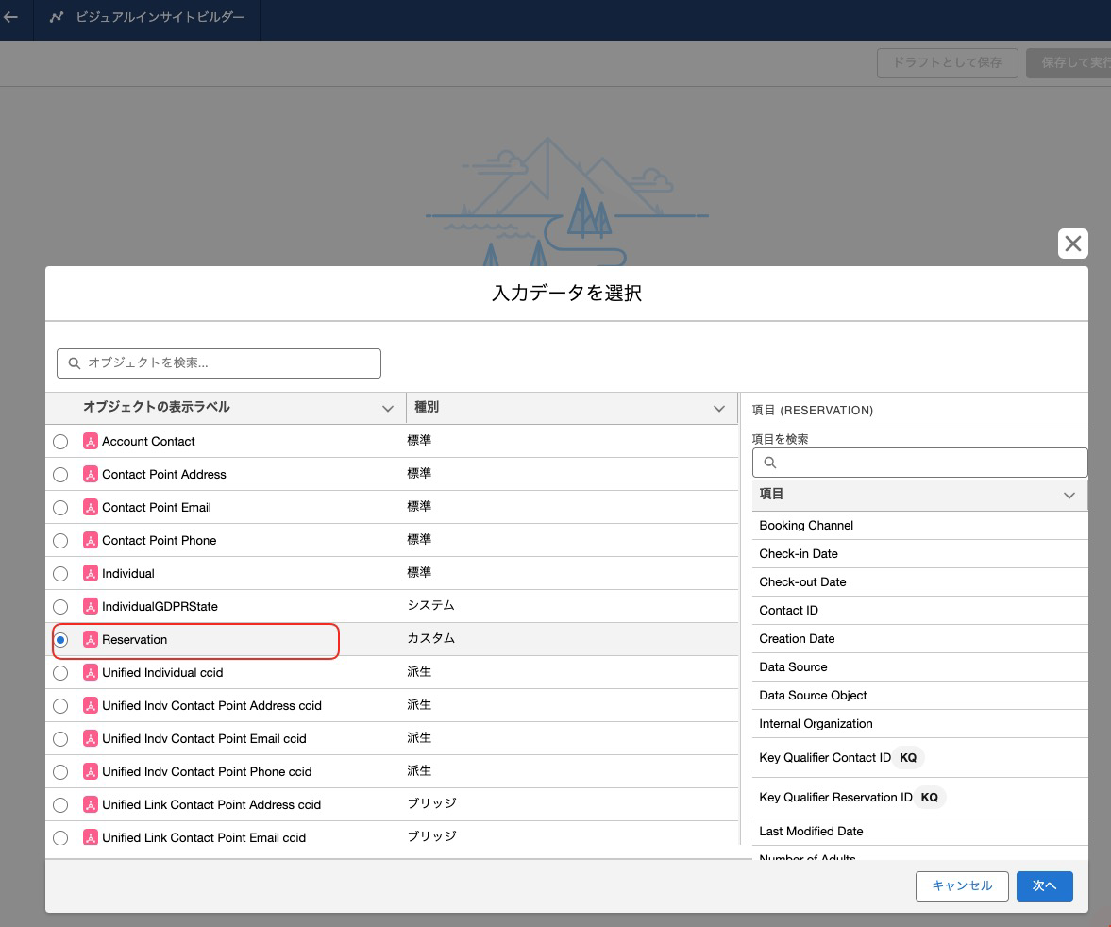Select the Contact Point Phone radio button

click(x=61, y=541)
